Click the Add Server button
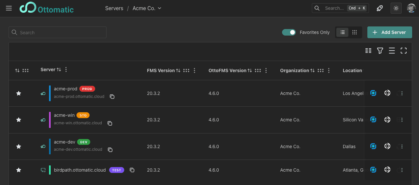This screenshot has height=185, width=419. point(389,32)
